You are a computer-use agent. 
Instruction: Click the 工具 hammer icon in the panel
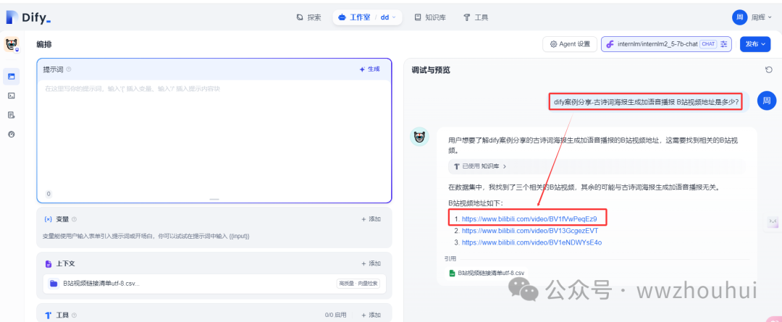pyautogui.click(x=48, y=315)
